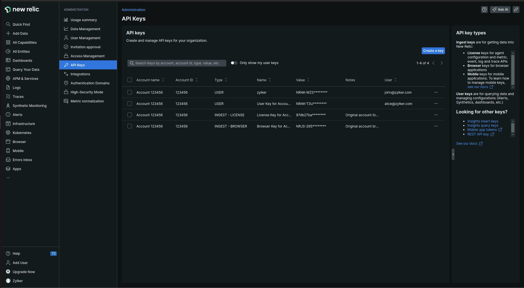Open the Ask AI assistant
The image size is (524, 288).
[500, 10]
